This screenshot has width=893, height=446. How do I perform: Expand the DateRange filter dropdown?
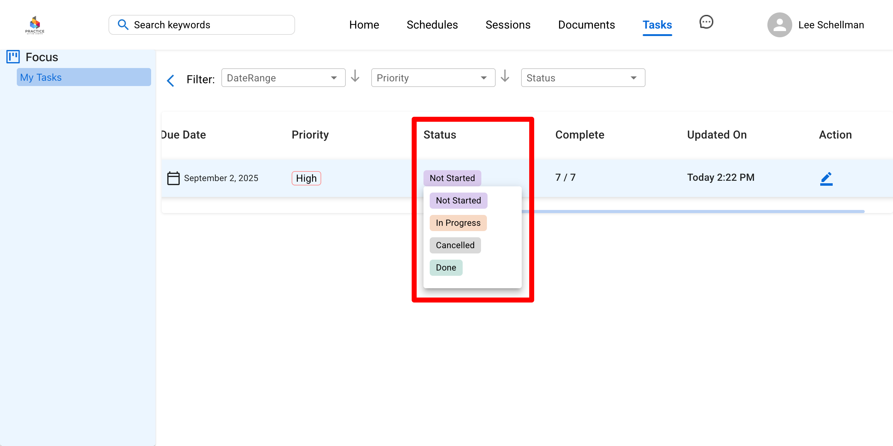[x=283, y=78]
